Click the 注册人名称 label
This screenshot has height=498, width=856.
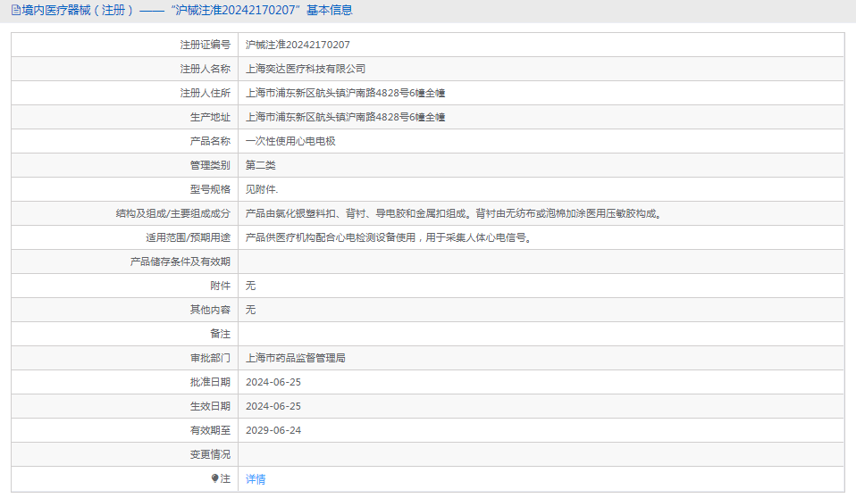click(x=206, y=69)
